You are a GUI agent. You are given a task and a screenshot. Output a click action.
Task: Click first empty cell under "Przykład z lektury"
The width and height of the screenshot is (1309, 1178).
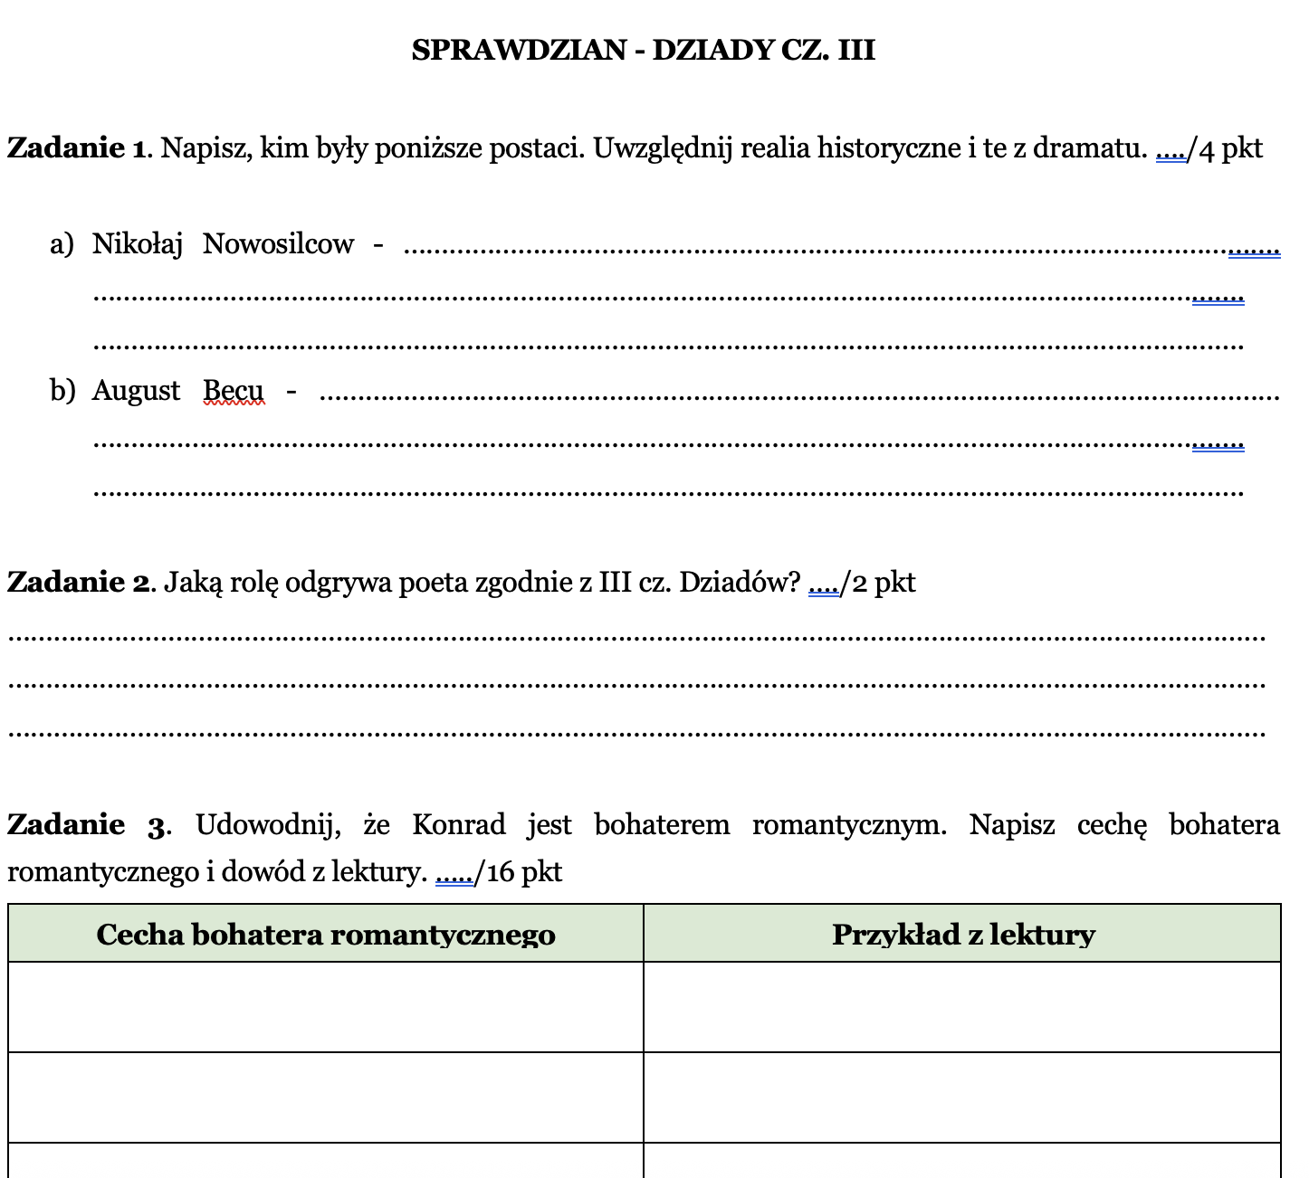[962, 1006]
